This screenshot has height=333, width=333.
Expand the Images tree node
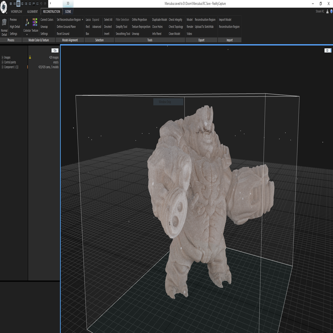point(3,58)
